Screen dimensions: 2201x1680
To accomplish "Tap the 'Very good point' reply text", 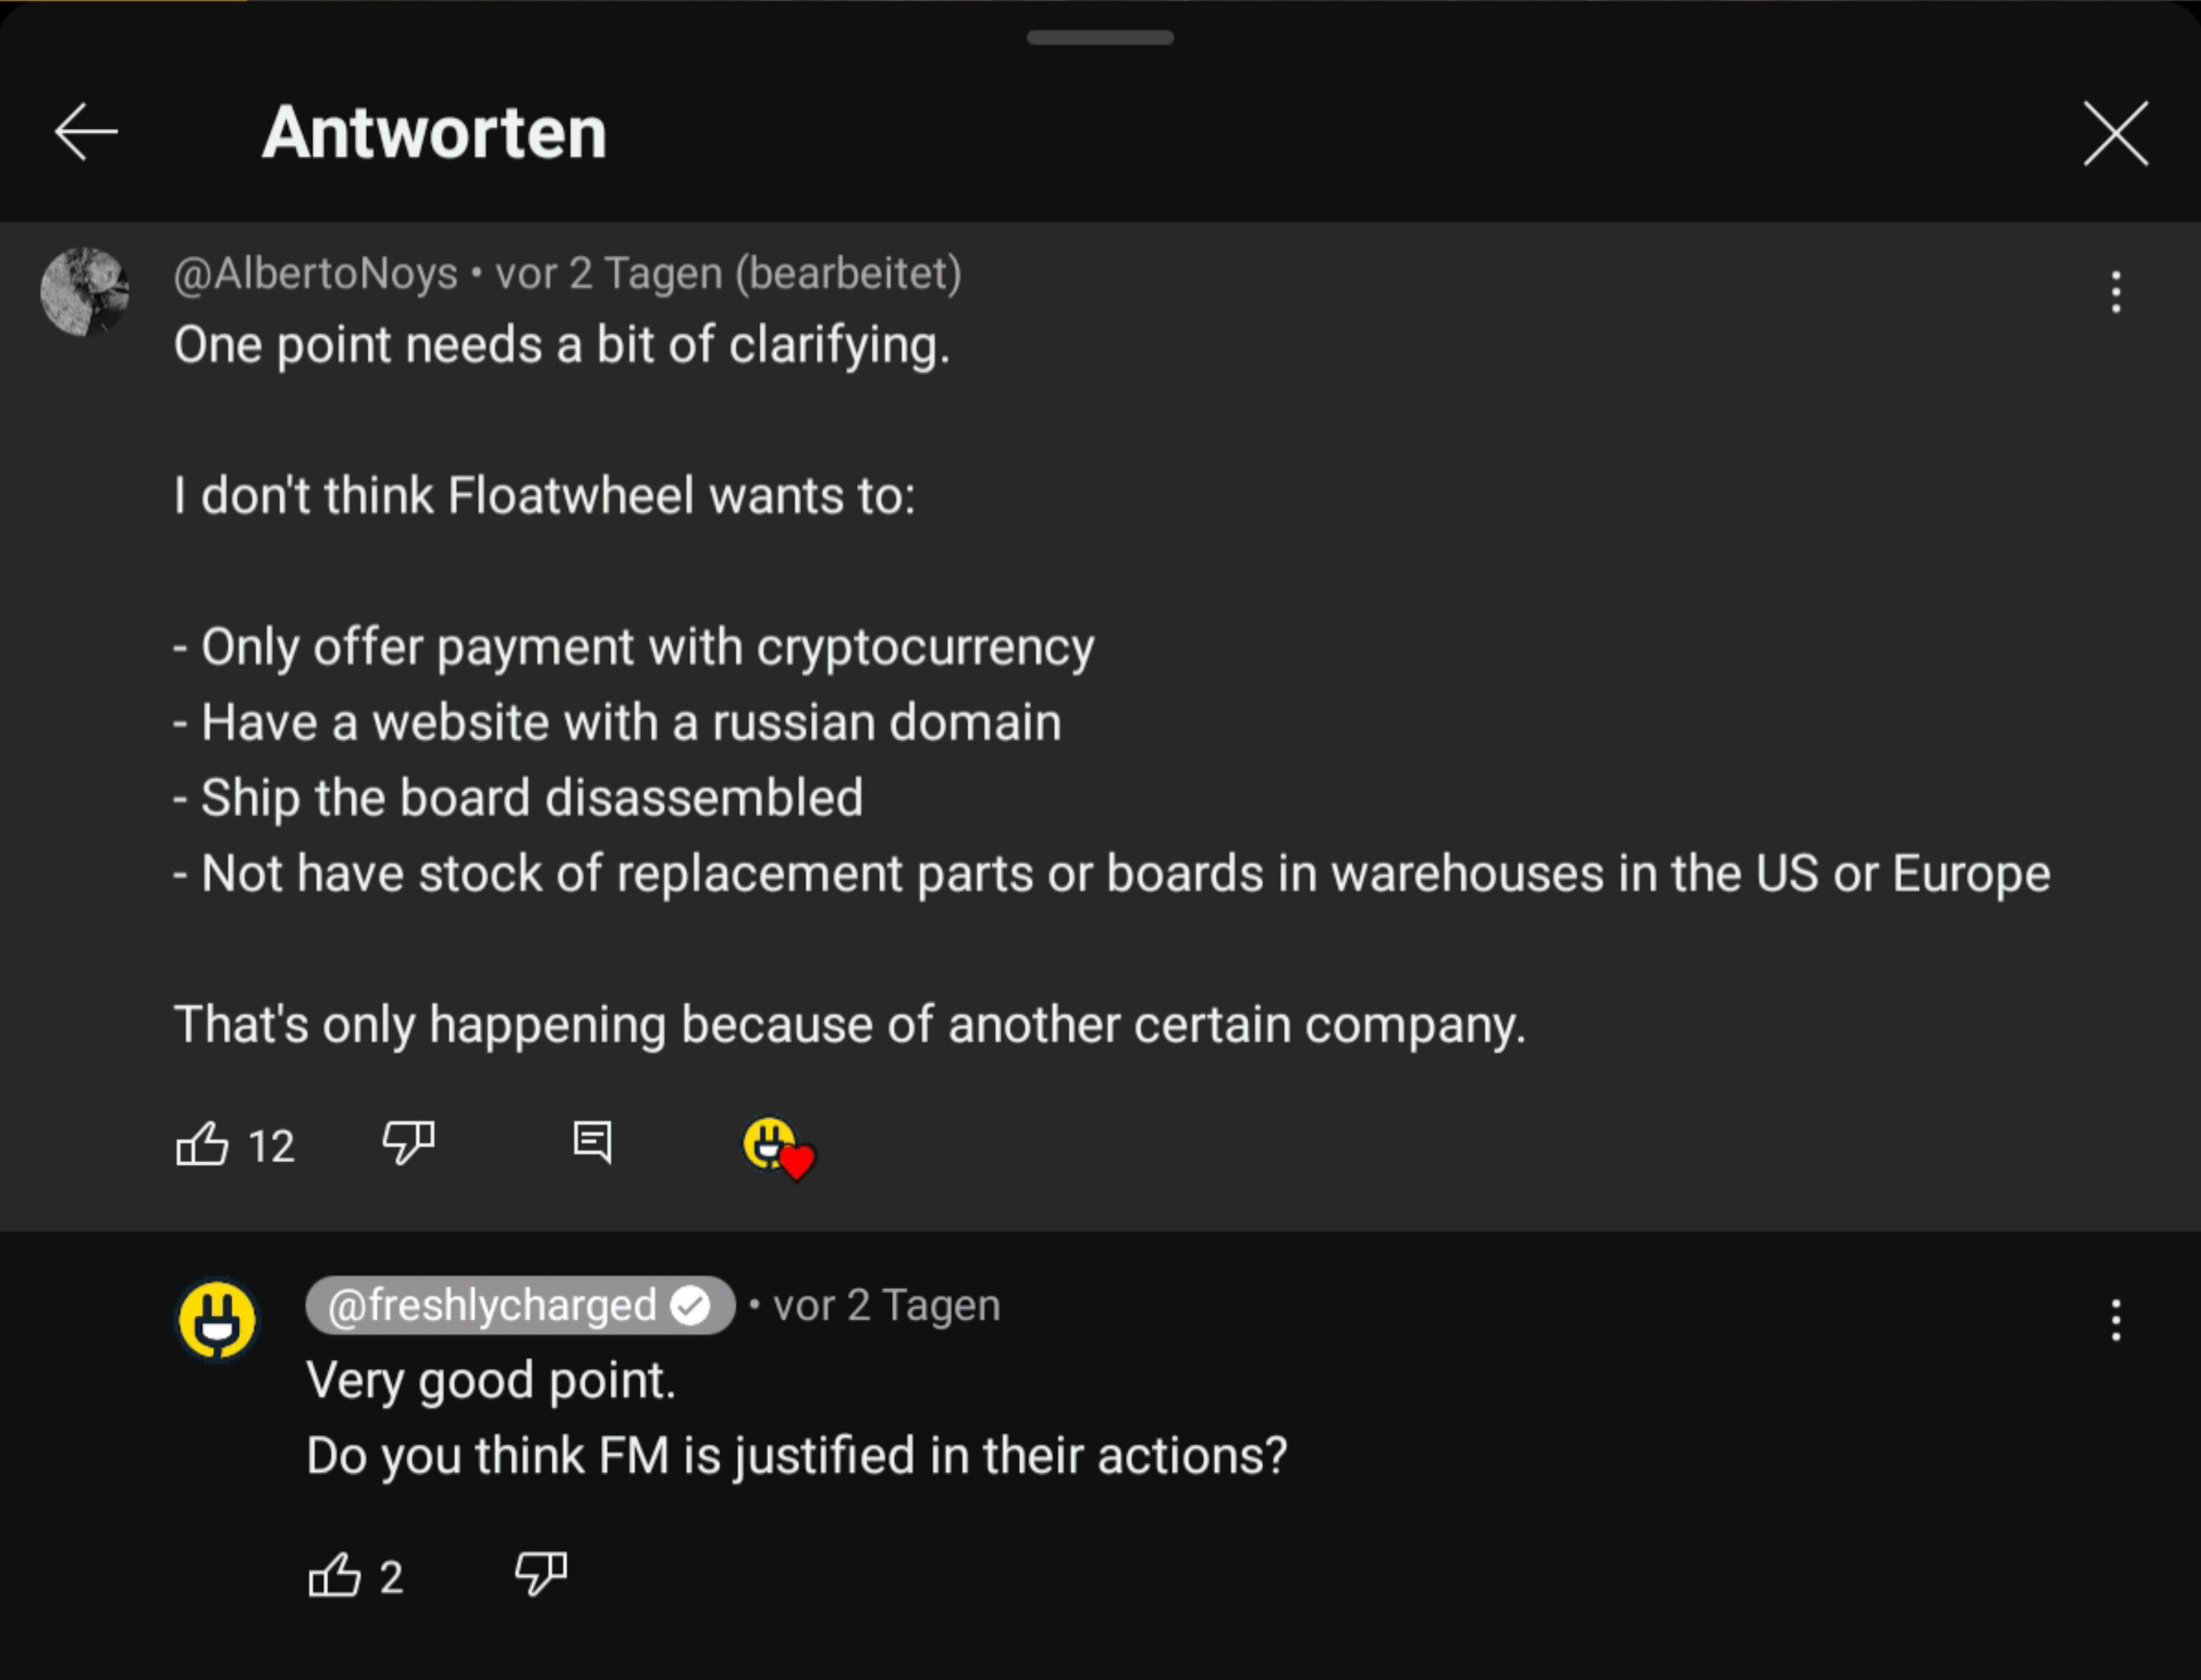I will (x=491, y=1381).
